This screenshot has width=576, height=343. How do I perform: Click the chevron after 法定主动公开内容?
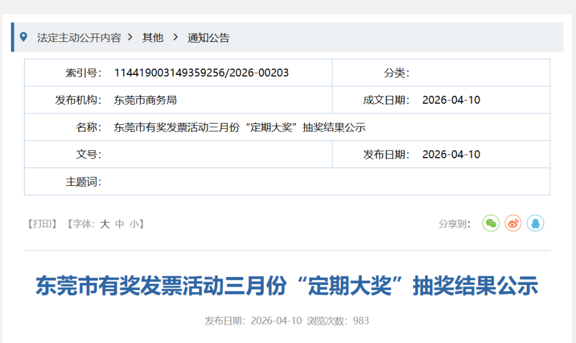[x=130, y=37]
